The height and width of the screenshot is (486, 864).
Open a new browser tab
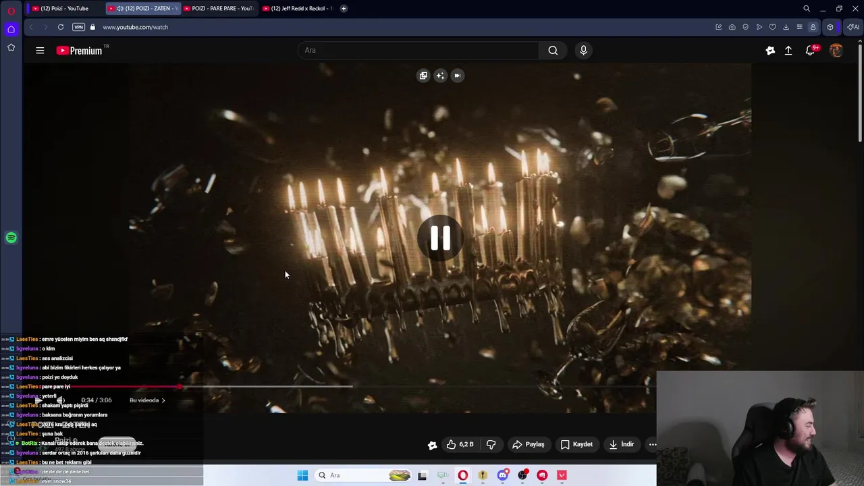pos(344,8)
